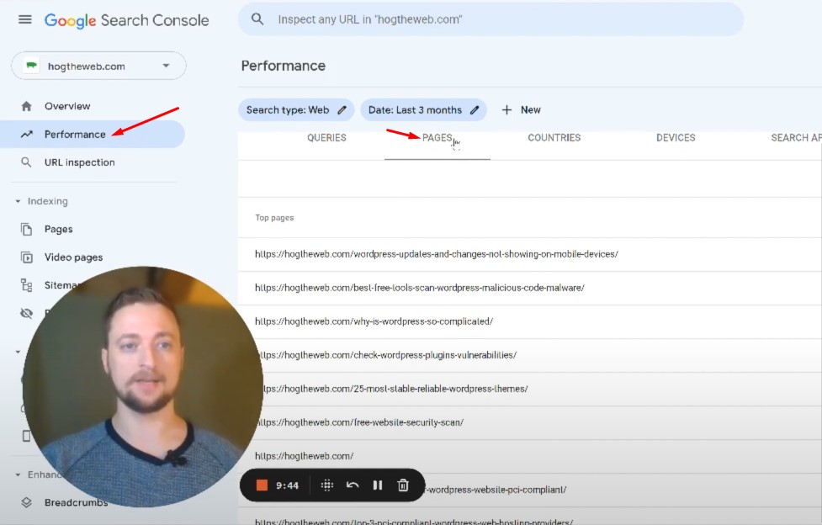Screen dimensions: 822x525
Task: Switch to the COUNTRIES tab
Action: pyautogui.click(x=554, y=138)
